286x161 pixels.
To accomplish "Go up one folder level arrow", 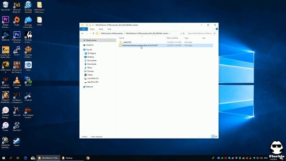I will coord(93,34).
